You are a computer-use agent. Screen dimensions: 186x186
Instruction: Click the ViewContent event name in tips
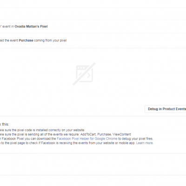122,134
